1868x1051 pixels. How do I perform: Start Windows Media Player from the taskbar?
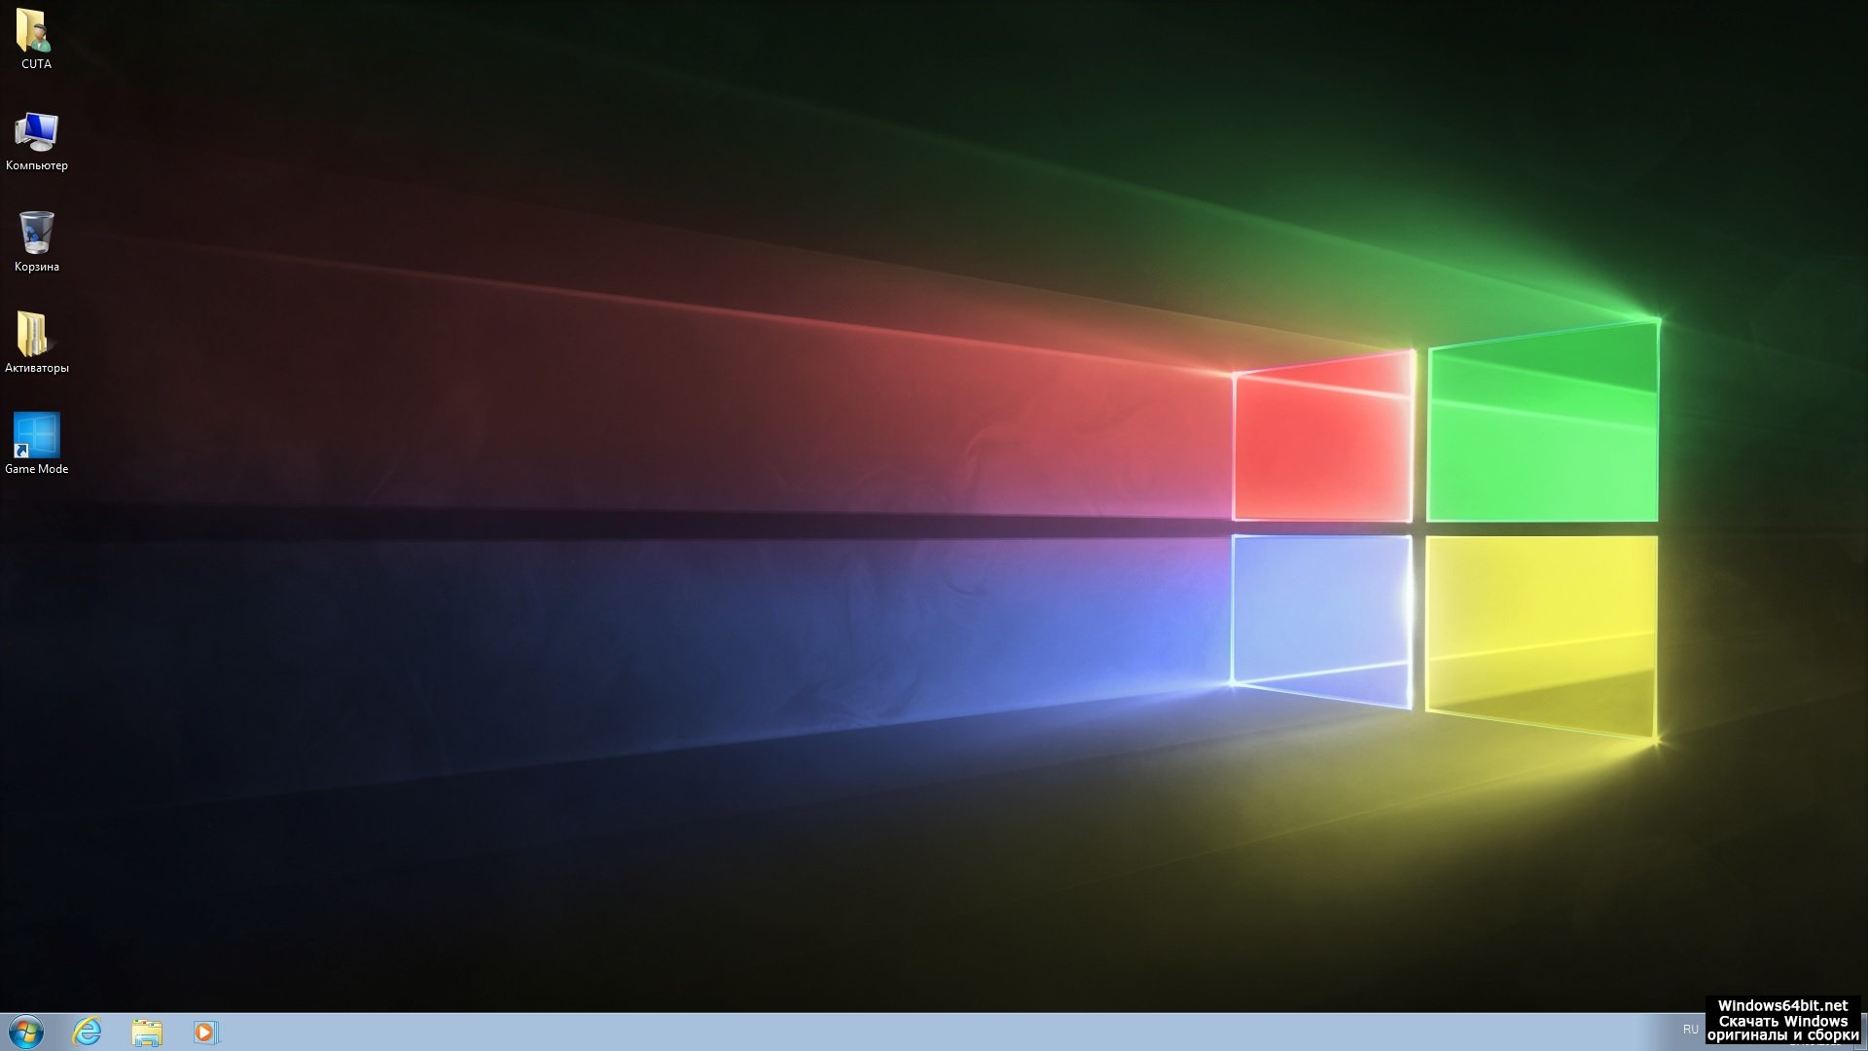pyautogui.click(x=205, y=1032)
